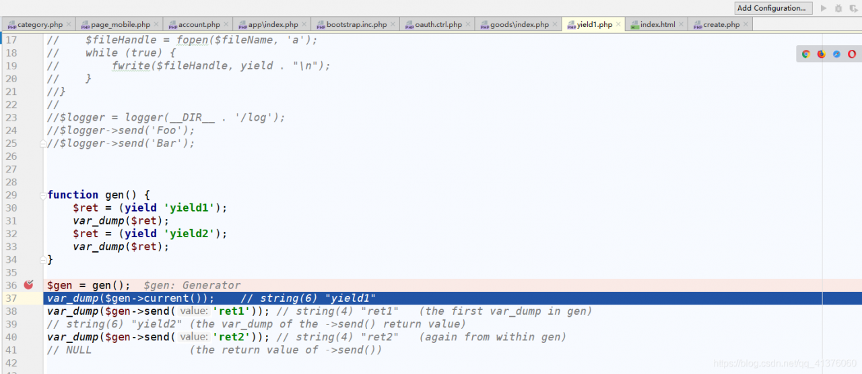The width and height of the screenshot is (862, 374).
Task: Collapse the gen() function at line 29
Action: (x=43, y=195)
